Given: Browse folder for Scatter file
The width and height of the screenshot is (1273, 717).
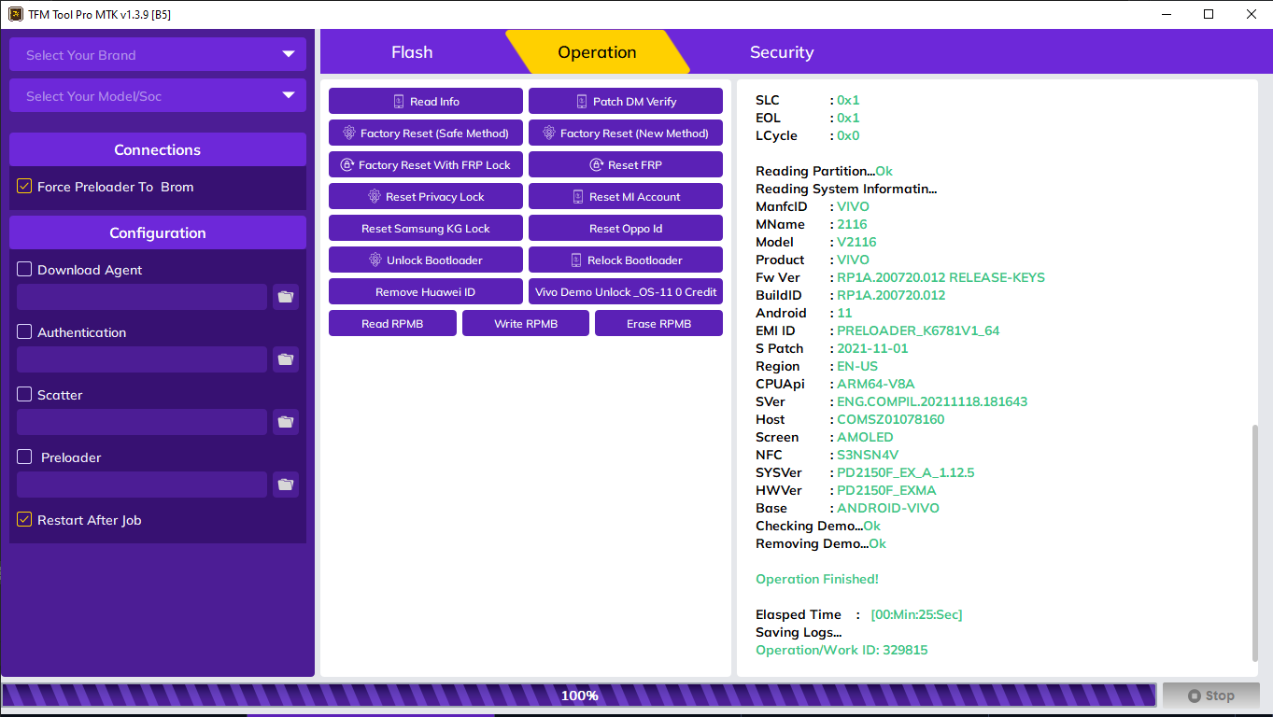Looking at the screenshot, I should pos(286,422).
